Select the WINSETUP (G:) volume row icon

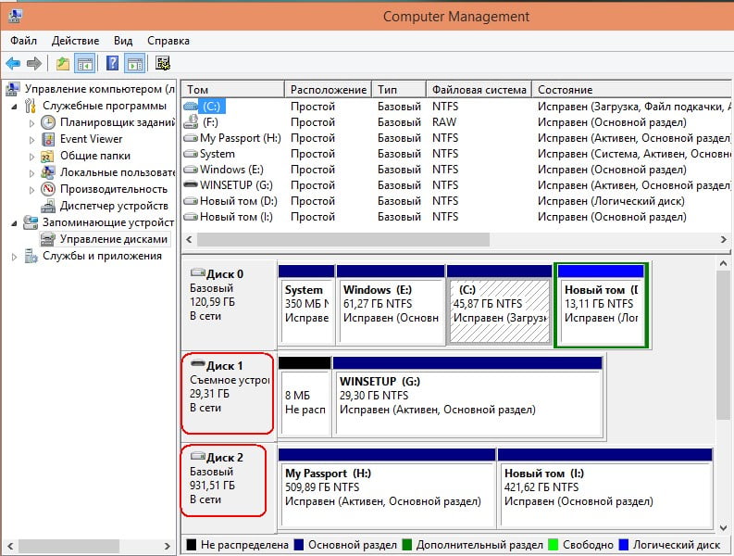191,185
